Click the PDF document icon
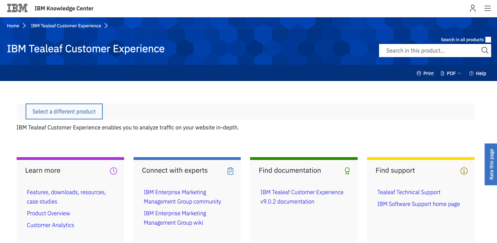Viewport: 497px width, 243px height. pos(442,73)
